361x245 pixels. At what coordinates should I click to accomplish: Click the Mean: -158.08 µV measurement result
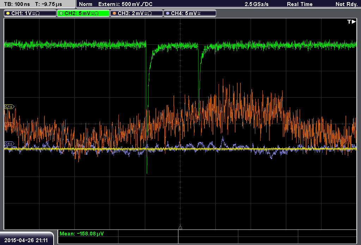[x=82, y=233]
